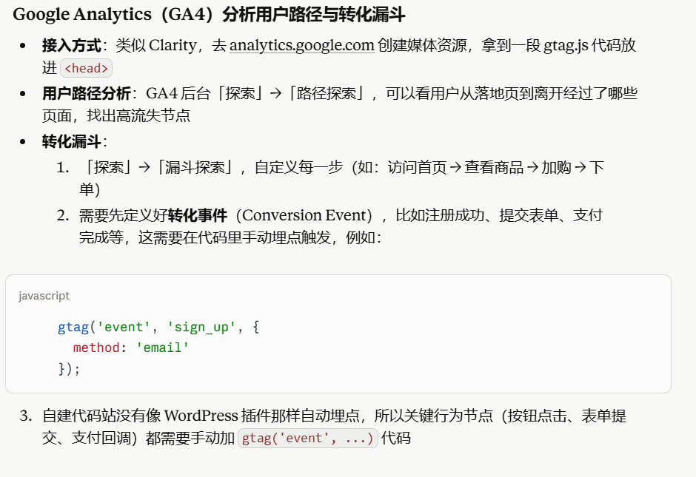
Task: Click the inline code gtag('event', ...)
Action: tap(307, 438)
